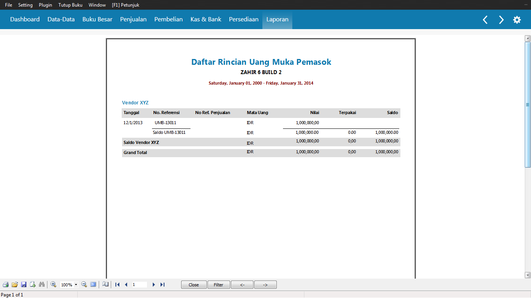Click the '<-' previous report button
The height and width of the screenshot is (298, 531).
tap(242, 284)
